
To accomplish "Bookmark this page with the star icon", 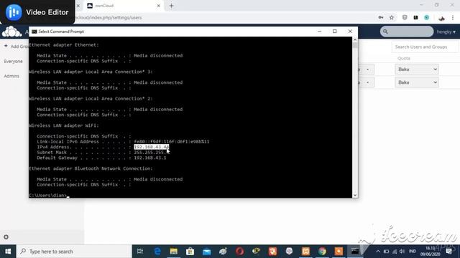I will click(392, 17).
